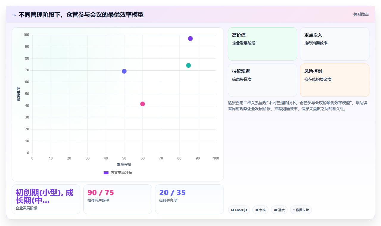Click the purple legend color swatch
This screenshot has width=381, height=226.
(x=106, y=173)
